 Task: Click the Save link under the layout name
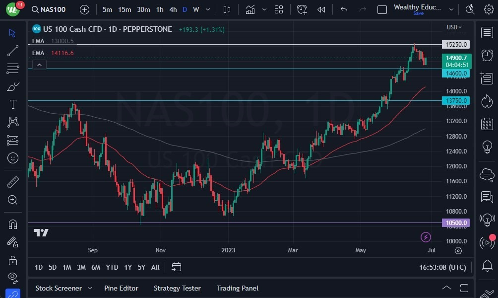point(418,13)
